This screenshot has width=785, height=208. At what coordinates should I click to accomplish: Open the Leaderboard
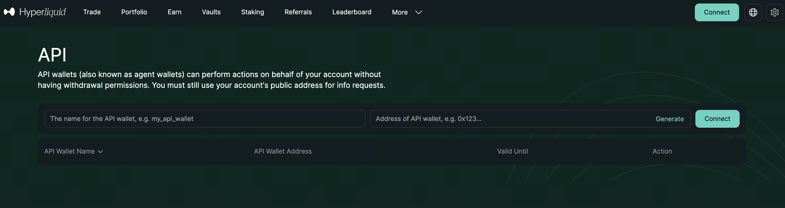[x=352, y=12]
